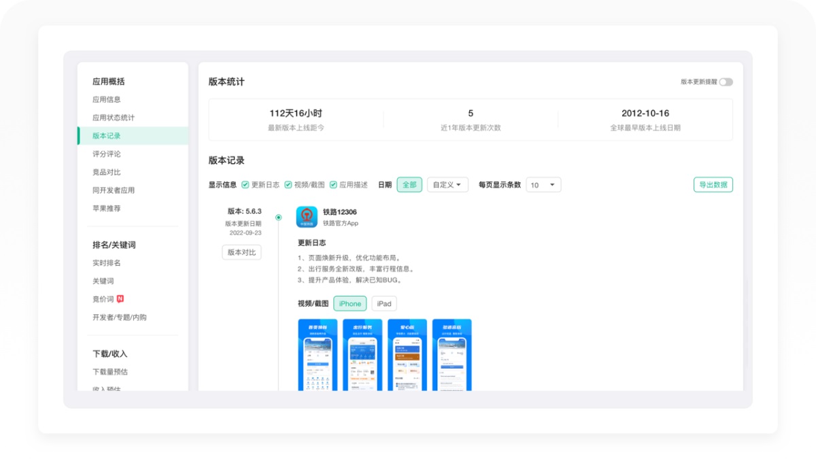The height and width of the screenshot is (459, 816).
Task: Open 评分评论 in the sidebar
Action: coord(107,154)
